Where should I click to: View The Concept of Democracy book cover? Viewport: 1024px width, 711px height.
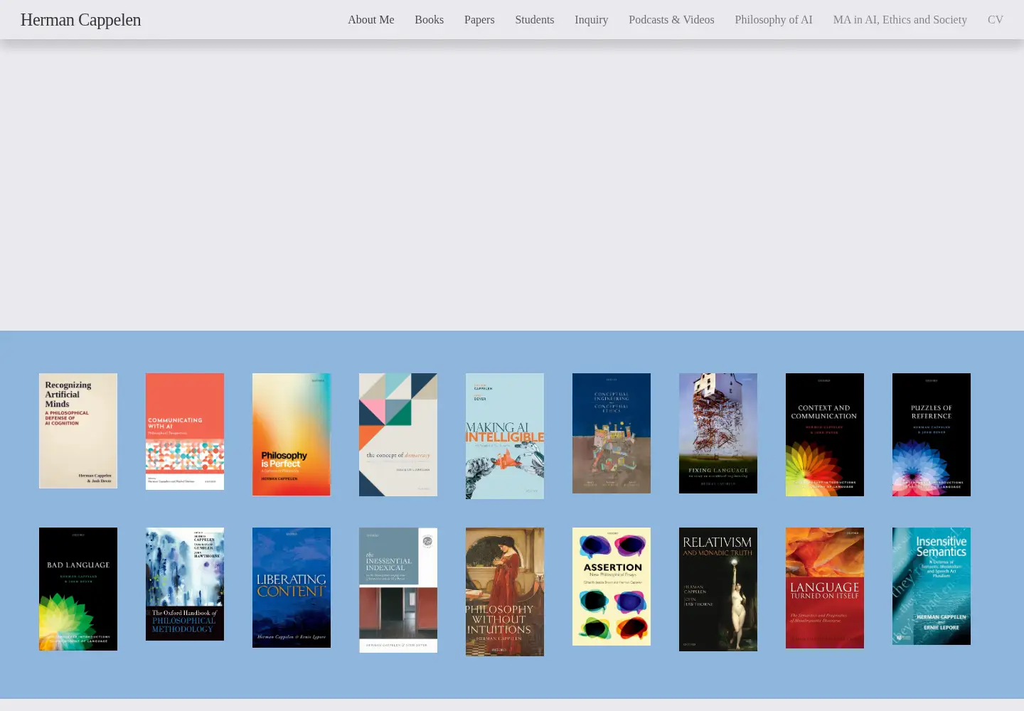point(398,434)
